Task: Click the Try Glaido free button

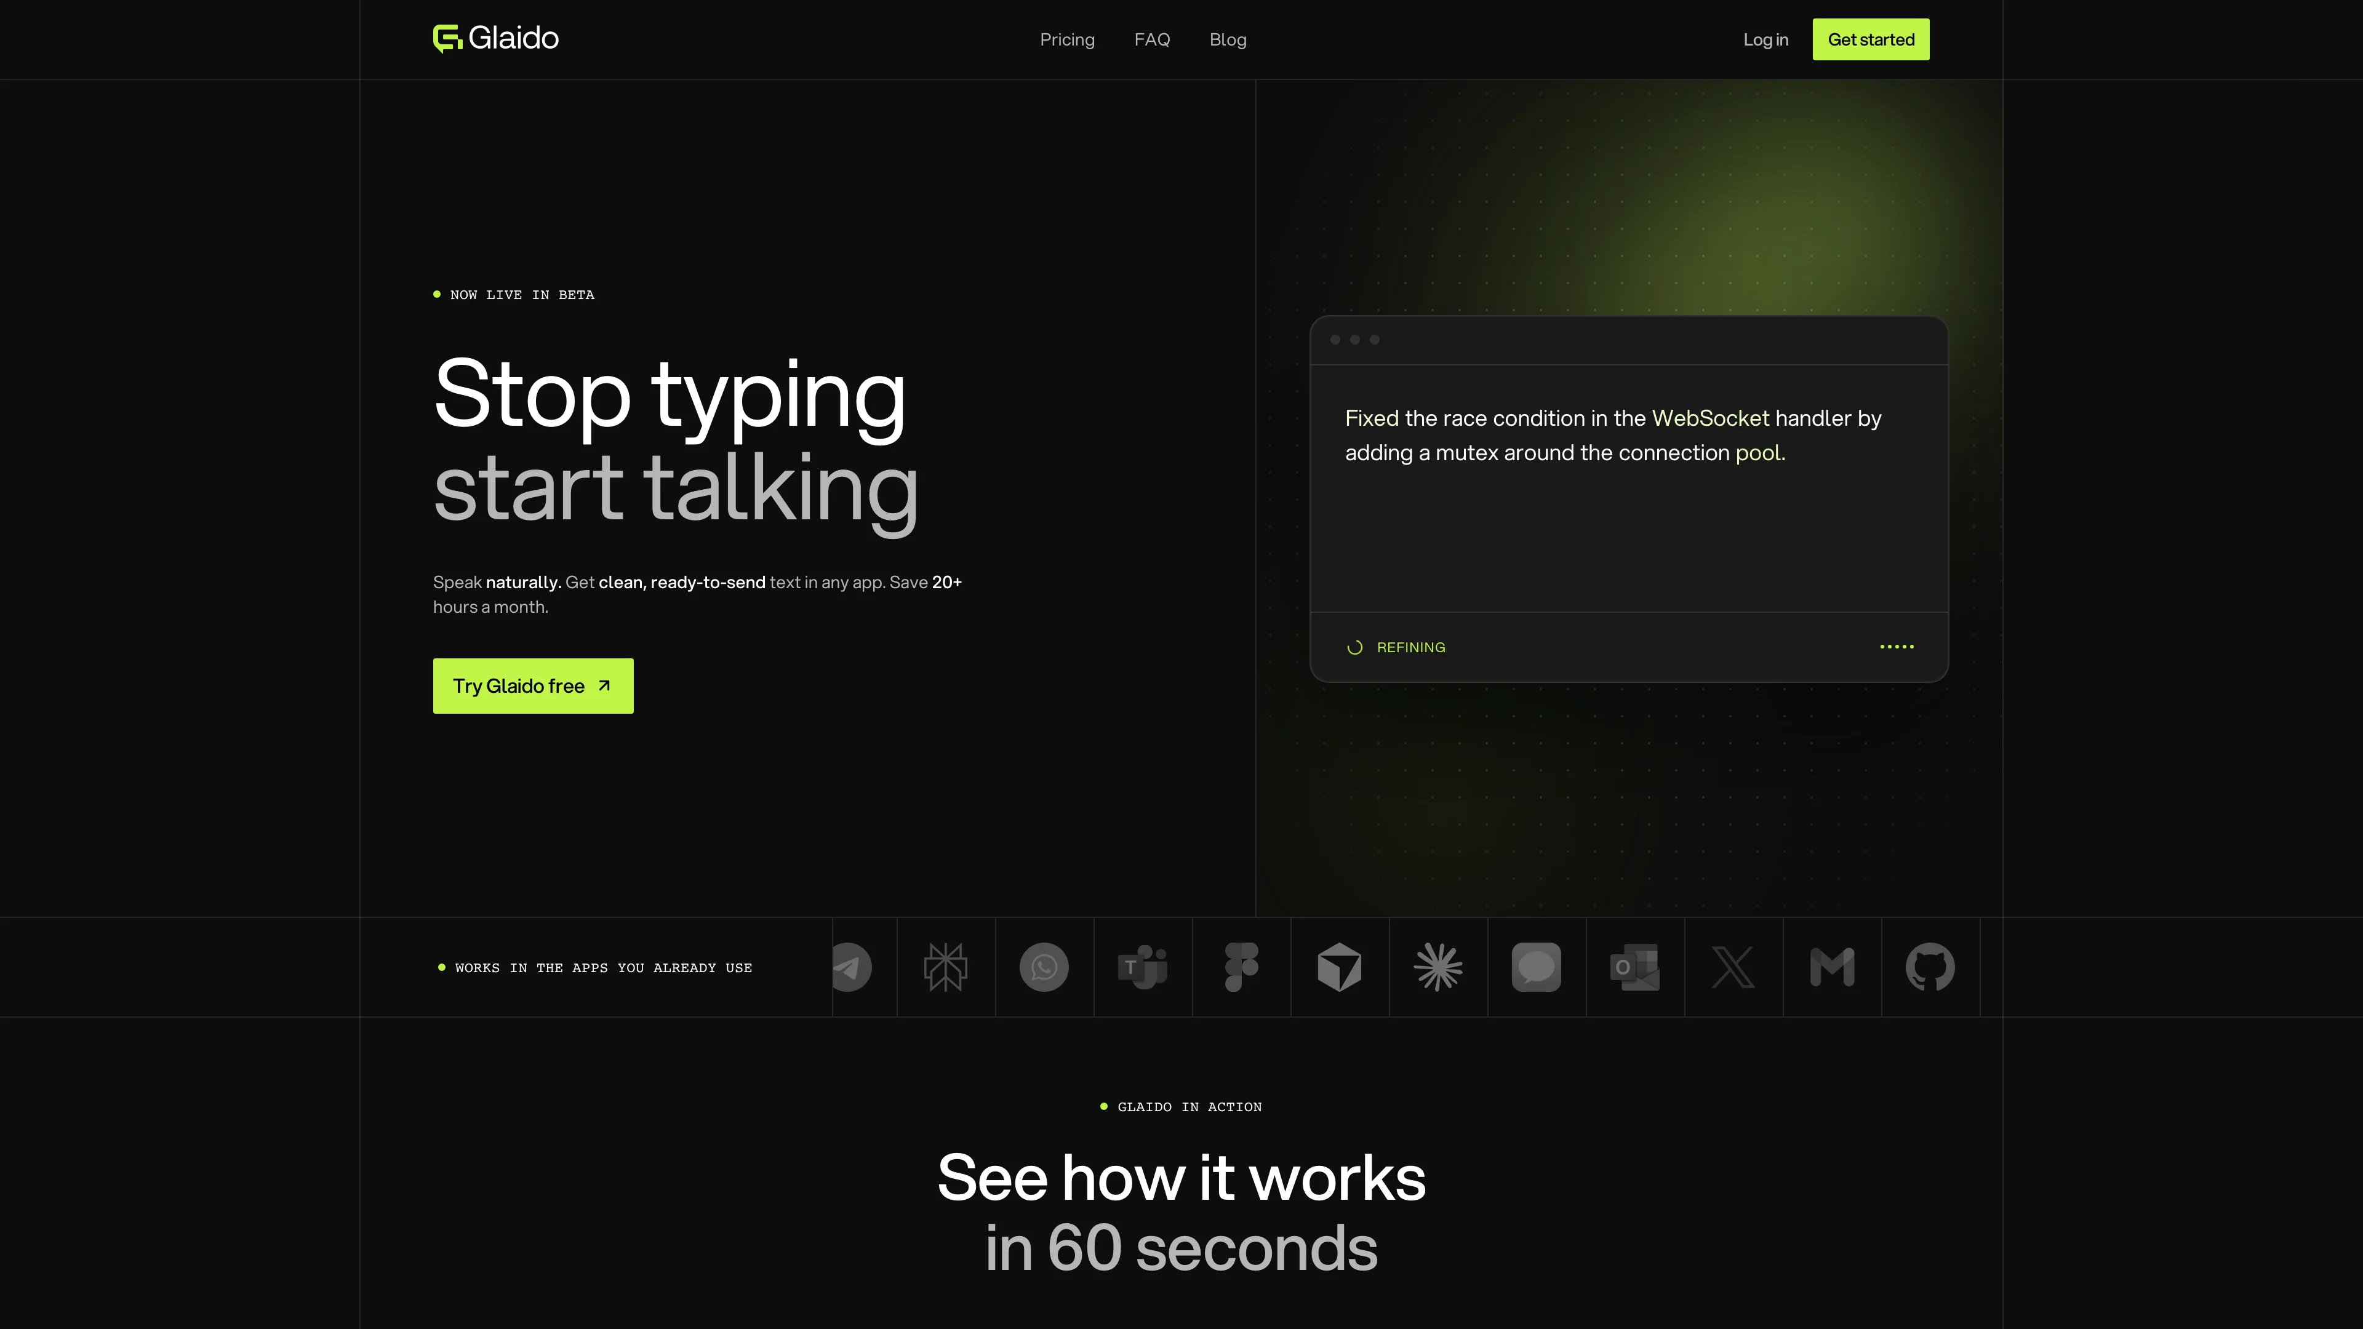Action: pos(533,686)
